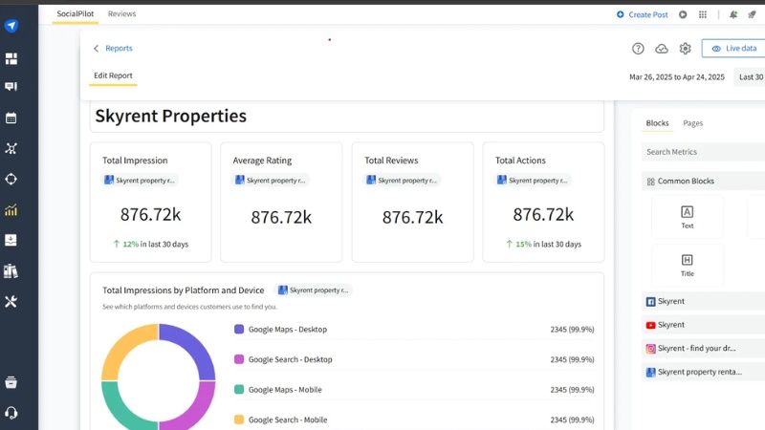The image size is (765, 430).
Task: Open the Blocks tab
Action: pos(657,123)
